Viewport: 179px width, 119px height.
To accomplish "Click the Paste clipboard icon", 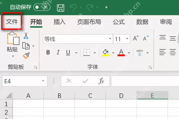I will tap(13, 38).
